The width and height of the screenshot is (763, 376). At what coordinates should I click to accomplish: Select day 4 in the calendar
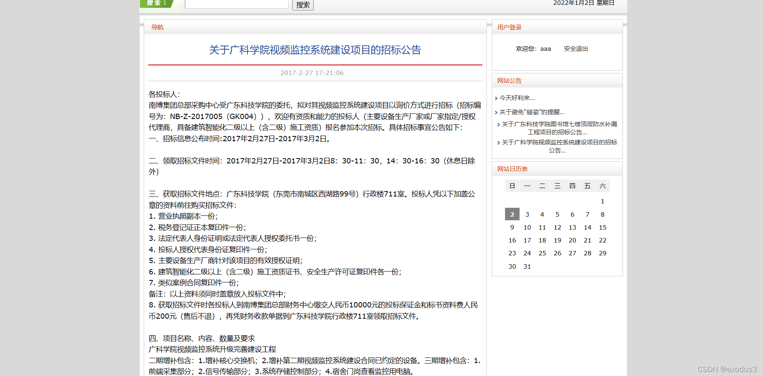[x=542, y=215]
